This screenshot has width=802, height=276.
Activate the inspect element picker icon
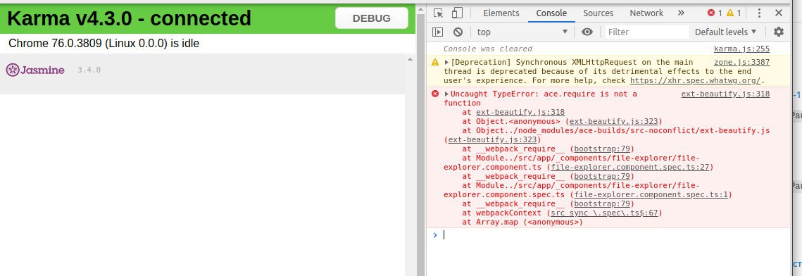pos(439,13)
